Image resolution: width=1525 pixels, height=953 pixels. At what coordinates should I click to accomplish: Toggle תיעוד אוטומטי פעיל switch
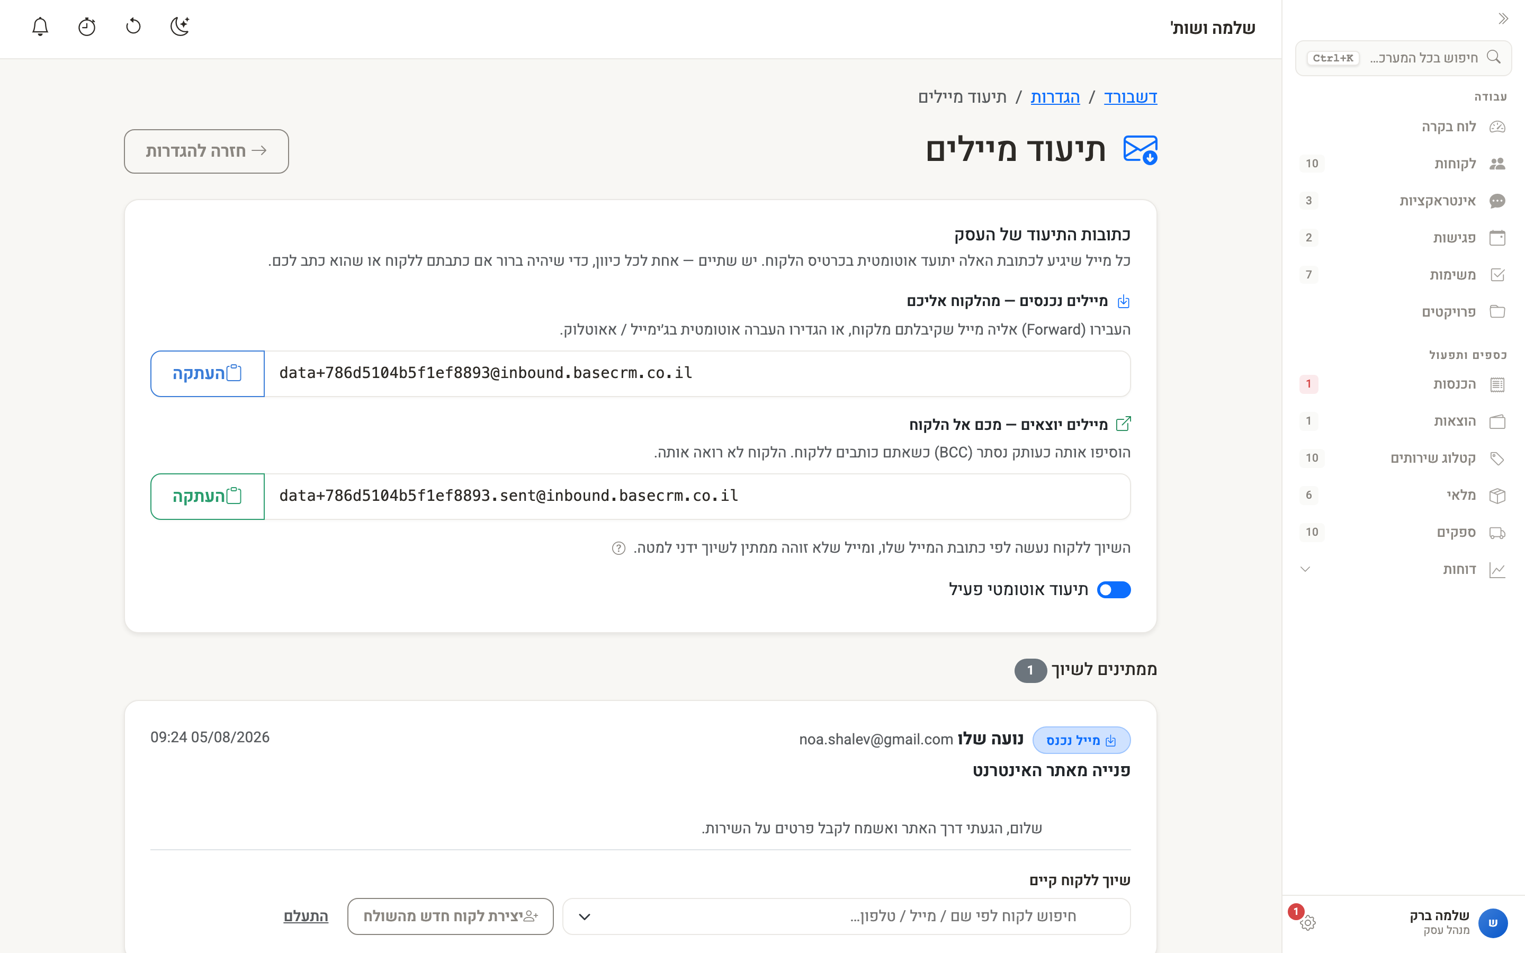coord(1114,590)
